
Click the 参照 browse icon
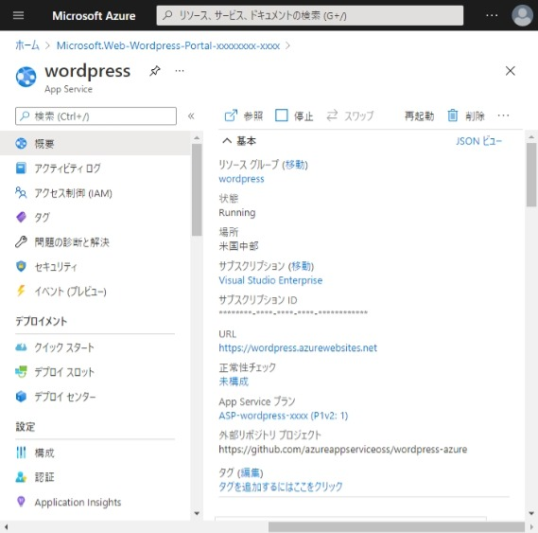click(x=231, y=115)
